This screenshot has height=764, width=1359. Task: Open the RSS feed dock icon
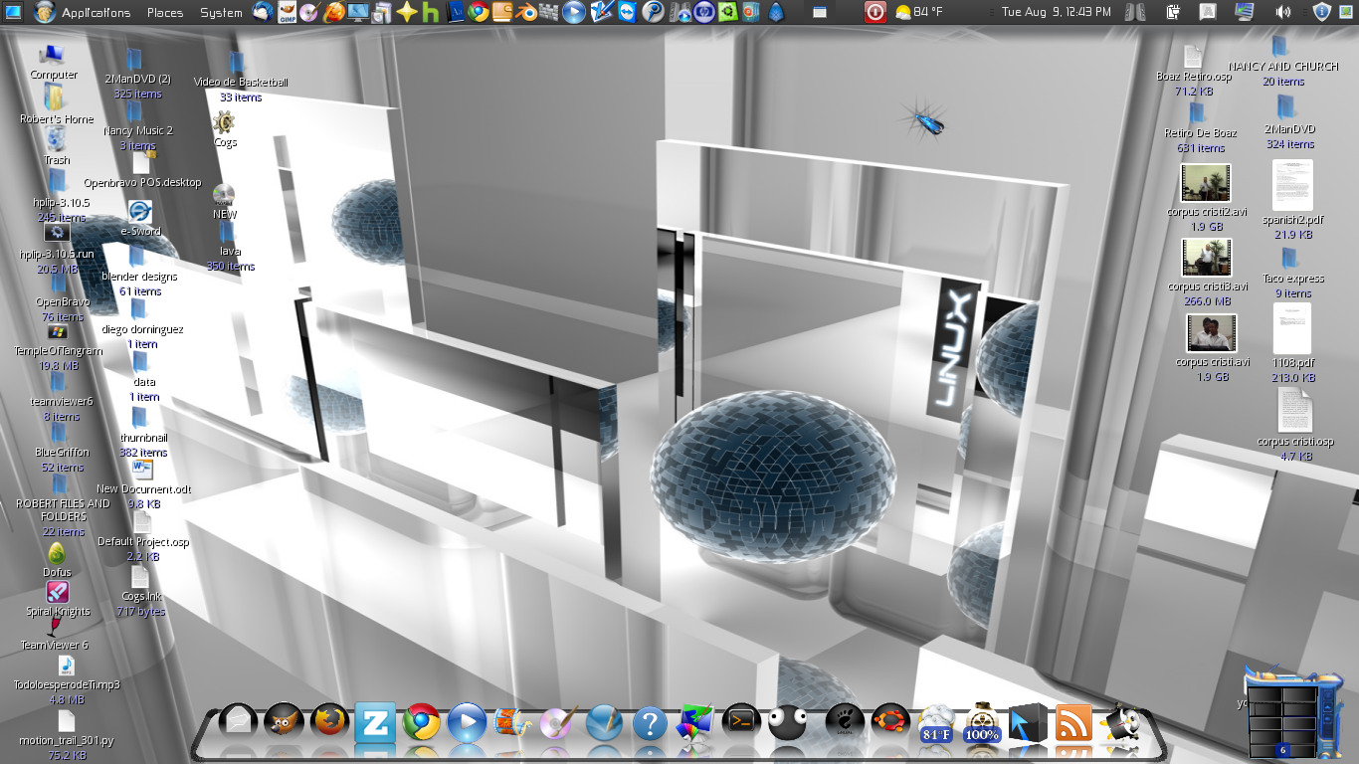click(1073, 723)
